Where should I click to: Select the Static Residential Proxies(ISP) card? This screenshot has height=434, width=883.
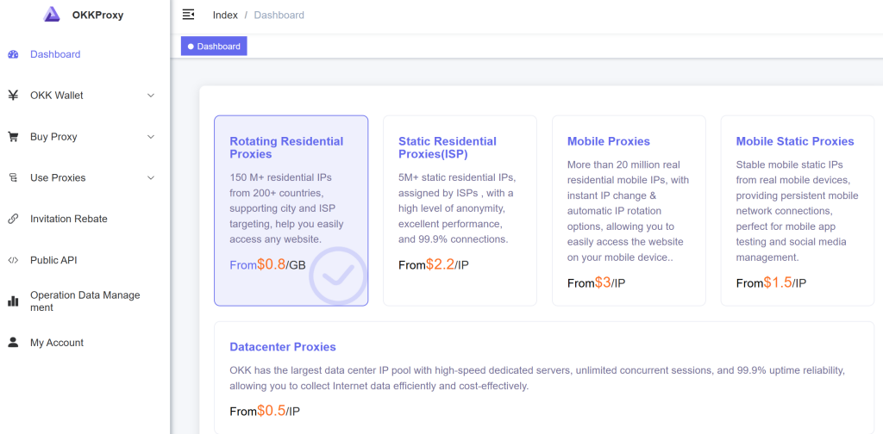(x=460, y=211)
